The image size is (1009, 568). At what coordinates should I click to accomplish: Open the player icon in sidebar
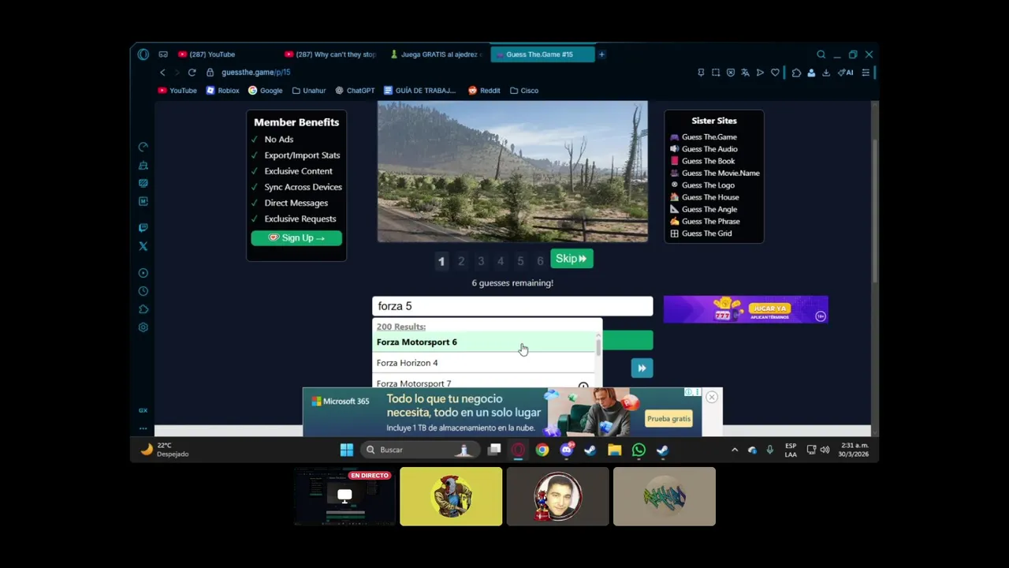143,273
